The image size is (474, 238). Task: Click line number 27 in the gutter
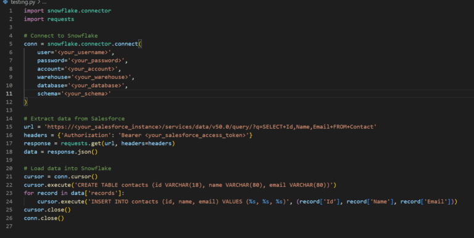9,226
